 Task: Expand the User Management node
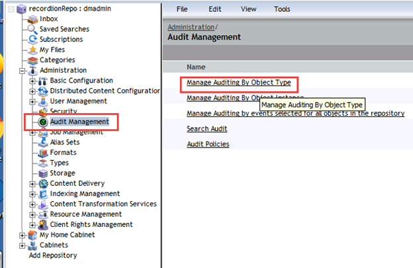click(x=33, y=101)
